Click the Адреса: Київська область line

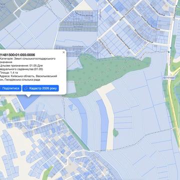28,78
